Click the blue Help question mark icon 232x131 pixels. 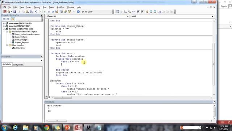click(x=78, y=12)
